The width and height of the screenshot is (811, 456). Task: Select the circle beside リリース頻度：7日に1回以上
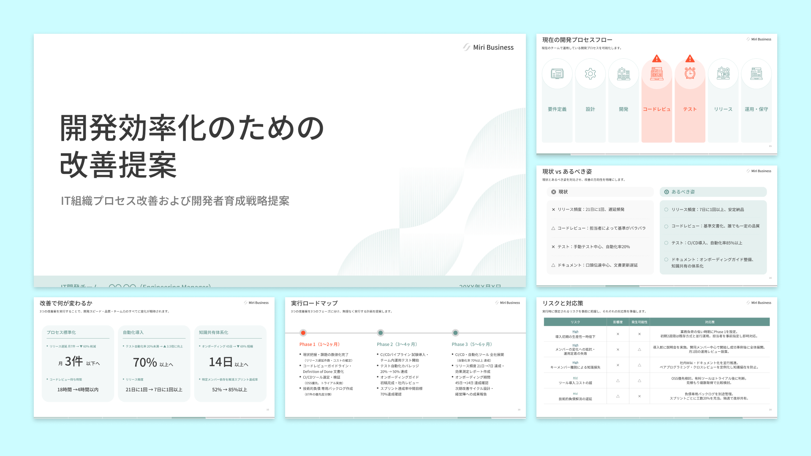pos(666,209)
